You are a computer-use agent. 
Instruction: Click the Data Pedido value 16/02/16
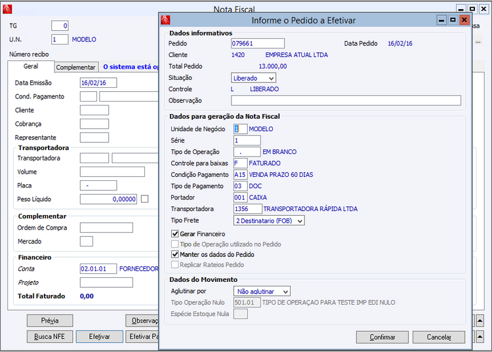click(400, 43)
